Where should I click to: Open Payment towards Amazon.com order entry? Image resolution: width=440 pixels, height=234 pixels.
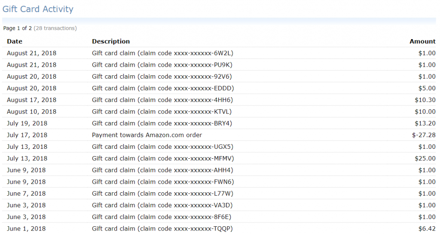(x=147, y=135)
